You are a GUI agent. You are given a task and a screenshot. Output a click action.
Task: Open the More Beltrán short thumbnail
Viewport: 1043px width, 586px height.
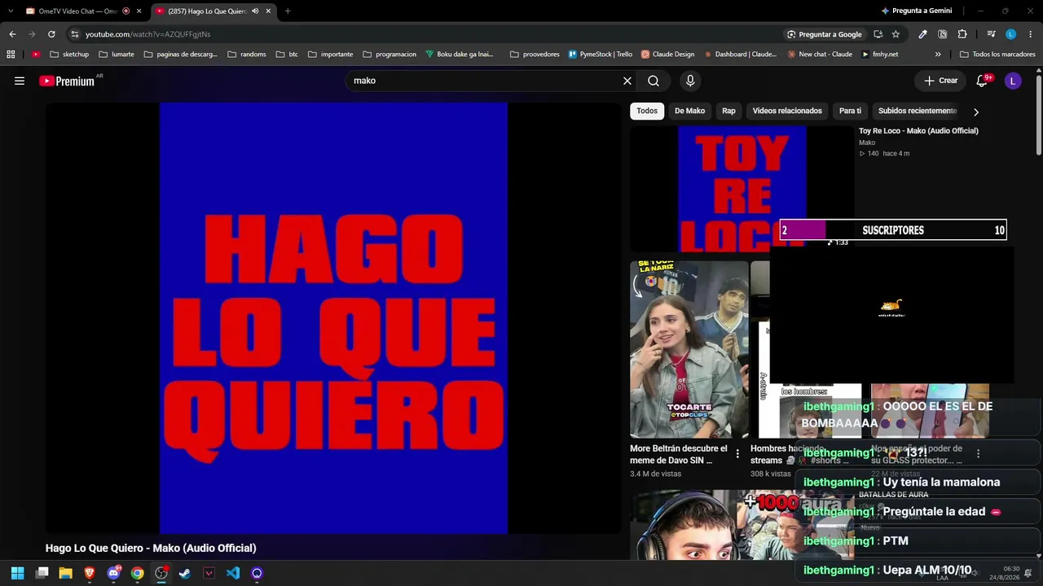click(689, 349)
